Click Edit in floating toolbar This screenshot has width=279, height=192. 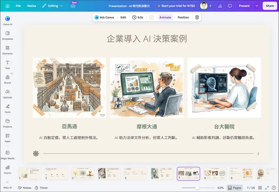[123, 17]
